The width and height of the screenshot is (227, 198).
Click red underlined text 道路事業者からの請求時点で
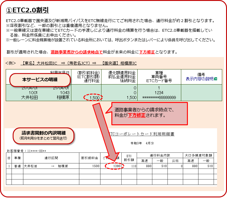click(77, 52)
